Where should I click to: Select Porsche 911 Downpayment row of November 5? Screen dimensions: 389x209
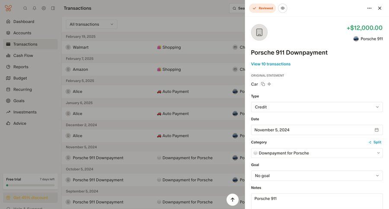[x=153, y=158]
